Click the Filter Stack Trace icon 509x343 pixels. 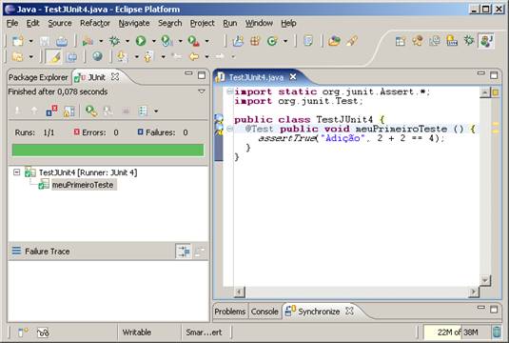pyautogui.click(x=184, y=252)
